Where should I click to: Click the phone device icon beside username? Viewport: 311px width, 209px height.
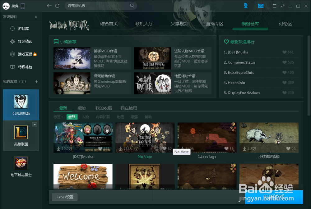23,6
